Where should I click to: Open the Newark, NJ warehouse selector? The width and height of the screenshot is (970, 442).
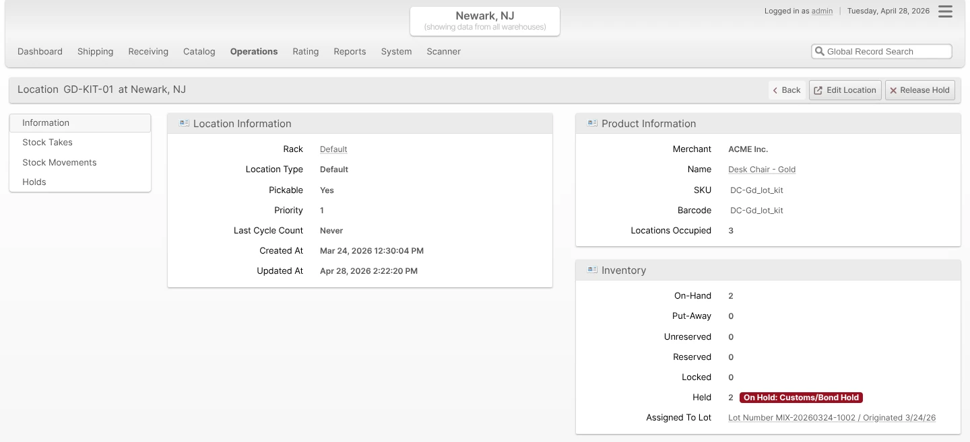click(485, 21)
